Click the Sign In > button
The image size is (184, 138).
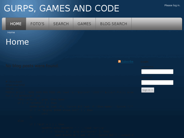[x=148, y=90]
